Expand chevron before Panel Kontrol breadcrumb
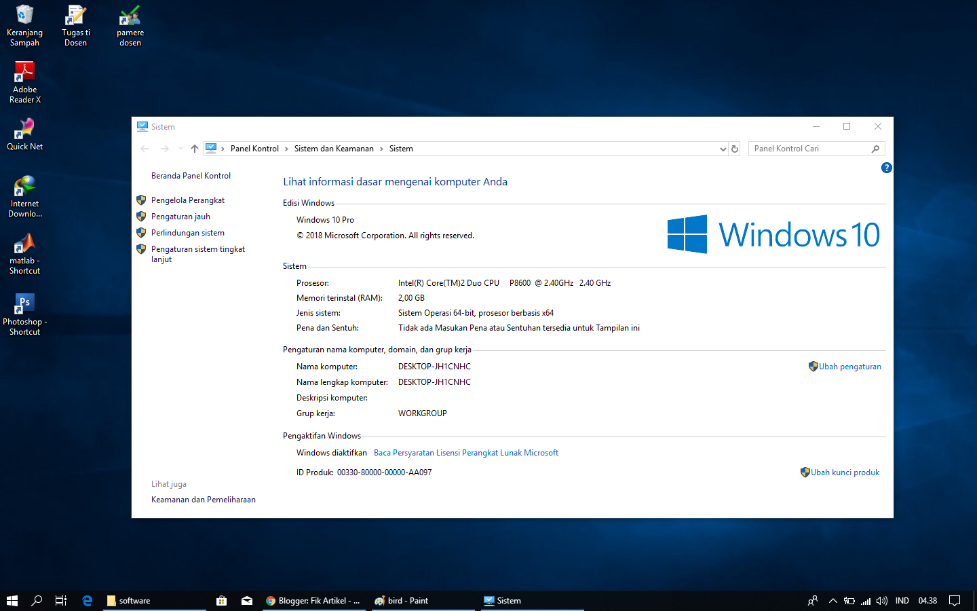The height and width of the screenshot is (611, 977). pos(223,149)
